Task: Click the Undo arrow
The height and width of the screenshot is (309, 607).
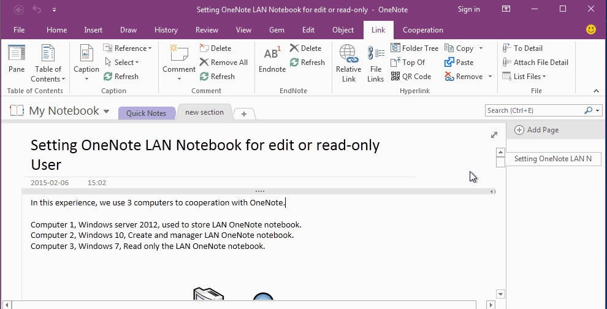Action: click(37, 9)
